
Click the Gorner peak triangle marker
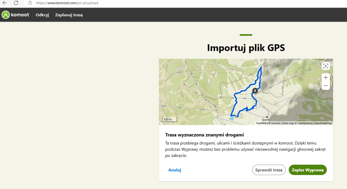267,117
